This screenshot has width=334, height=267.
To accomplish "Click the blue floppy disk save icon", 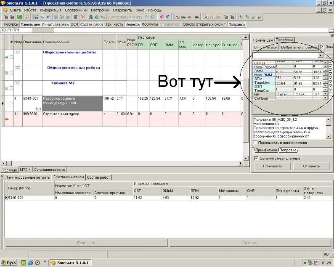I will (x=37, y=17).
